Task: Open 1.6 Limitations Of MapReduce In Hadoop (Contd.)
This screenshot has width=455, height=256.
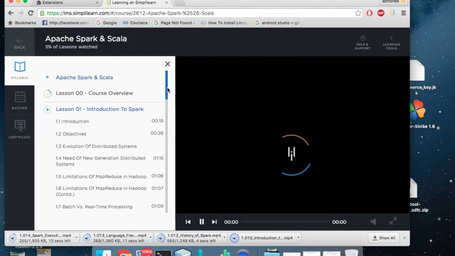Action: (x=101, y=191)
